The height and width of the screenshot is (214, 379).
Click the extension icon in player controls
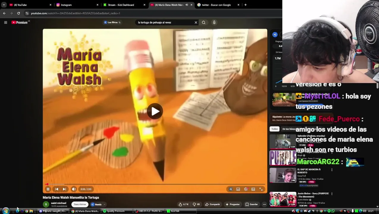pyautogui.click(x=230, y=189)
